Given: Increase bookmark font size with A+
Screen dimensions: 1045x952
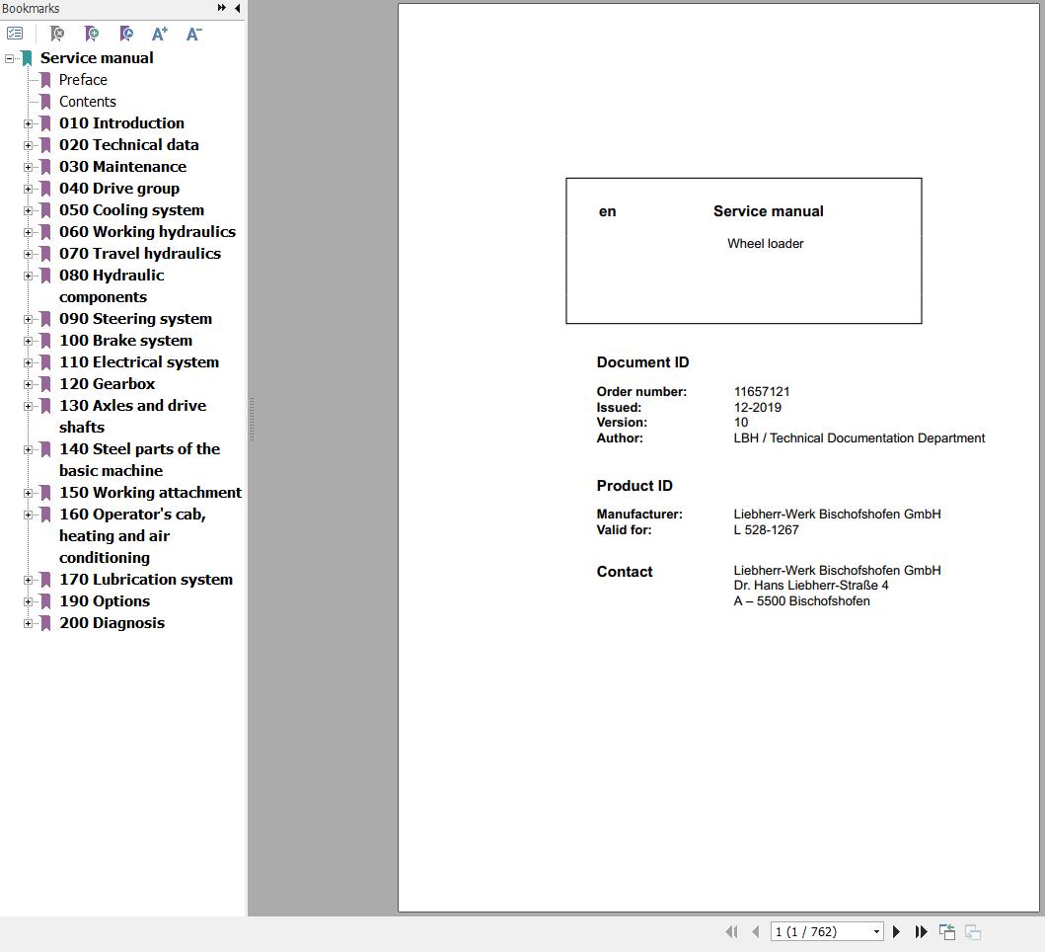Looking at the screenshot, I should (160, 34).
